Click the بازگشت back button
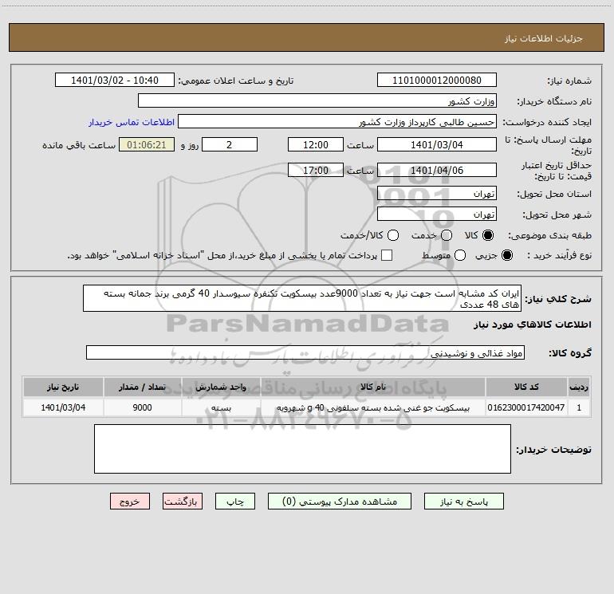614x594 pixels. [183, 502]
